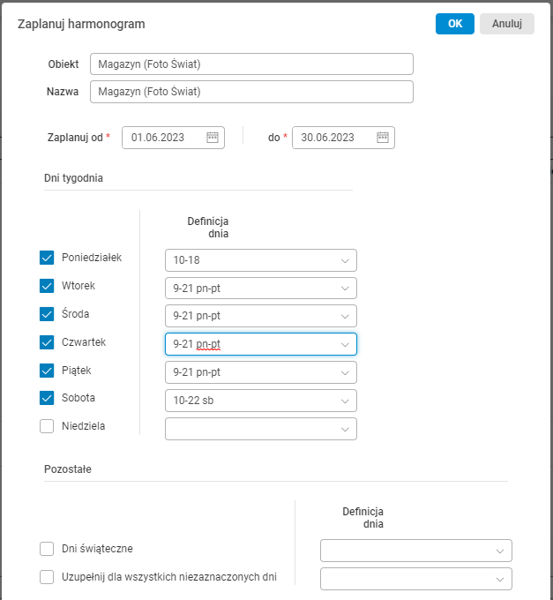Untick the Czwartek checkbox
Screen dimensions: 553x600
pos(48,342)
